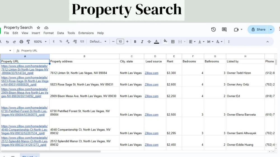Image resolution: width=280 pixels, height=157 pixels.
Task: Open the text color picker
Action: click(x=157, y=42)
